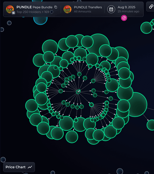Viewport: 154px width, 174px height.
Task: Click the share link icon
Action: coord(151,7)
